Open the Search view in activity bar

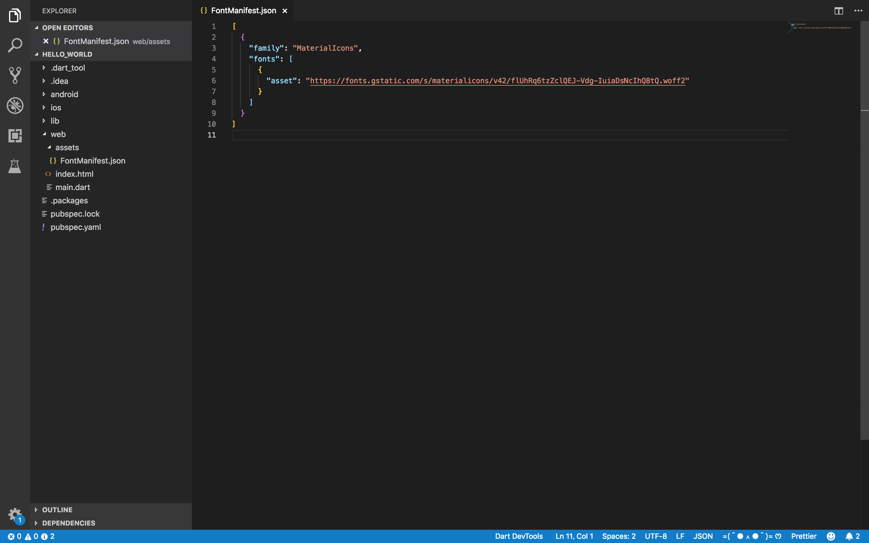tap(15, 45)
